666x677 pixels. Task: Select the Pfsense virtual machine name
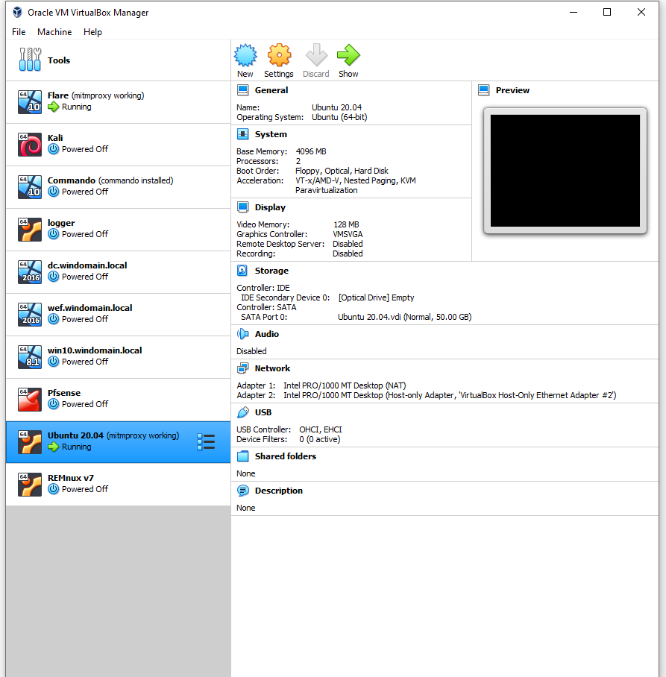pyautogui.click(x=64, y=393)
